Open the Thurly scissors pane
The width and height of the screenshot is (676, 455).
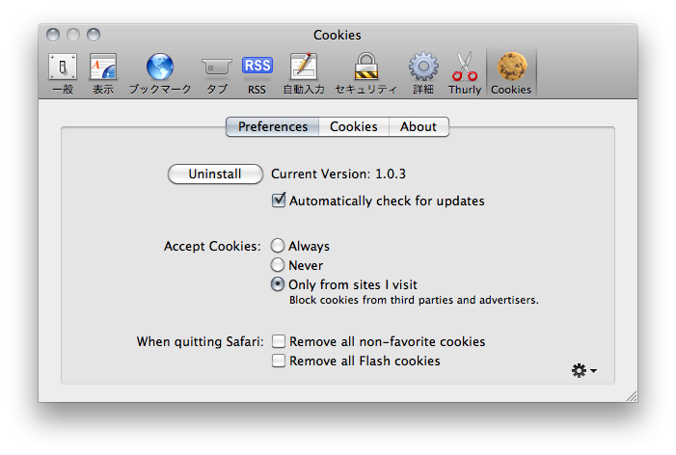[464, 73]
